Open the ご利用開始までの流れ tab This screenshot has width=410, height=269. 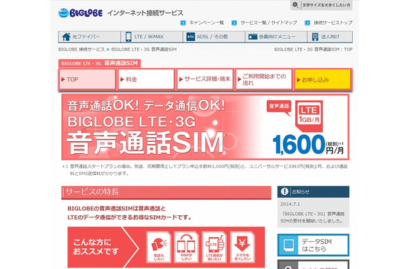tap(264, 79)
